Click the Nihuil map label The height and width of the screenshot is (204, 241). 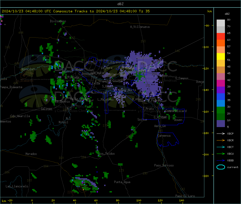[63, 122]
